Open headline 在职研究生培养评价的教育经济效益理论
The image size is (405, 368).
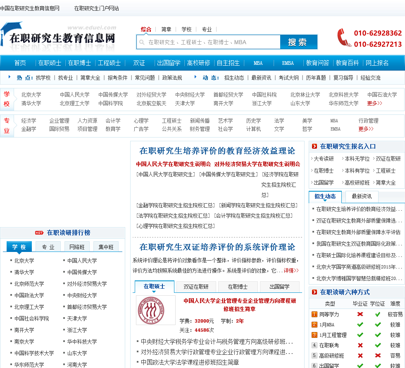[217, 151]
